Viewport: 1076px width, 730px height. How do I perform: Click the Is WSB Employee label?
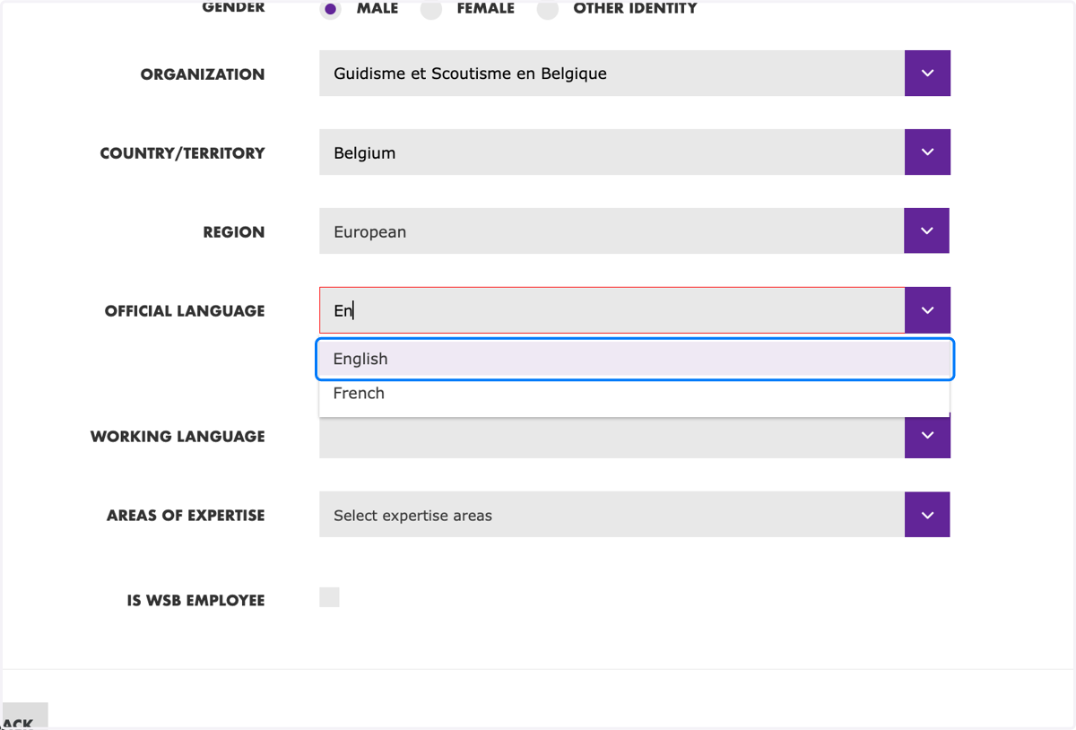click(x=195, y=601)
